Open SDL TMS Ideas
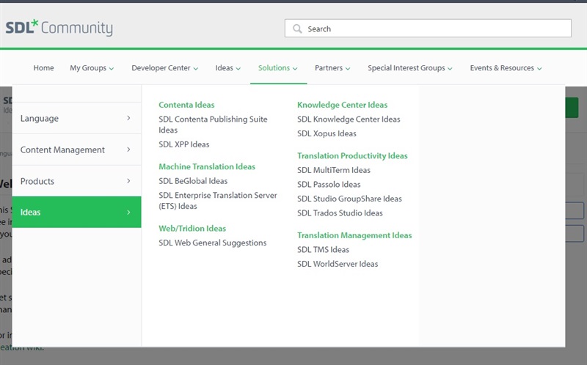 (x=323, y=249)
